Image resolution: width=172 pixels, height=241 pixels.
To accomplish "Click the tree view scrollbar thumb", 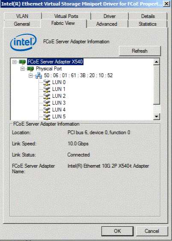I will pos(156,84).
